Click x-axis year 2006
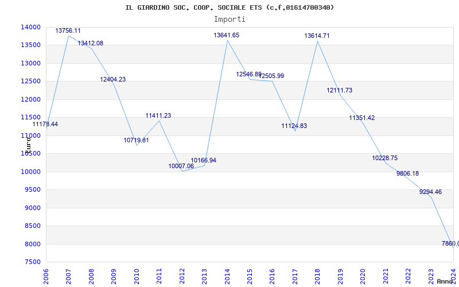 46,276
